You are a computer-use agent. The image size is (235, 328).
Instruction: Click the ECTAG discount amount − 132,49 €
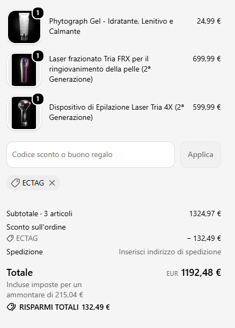point(204,238)
